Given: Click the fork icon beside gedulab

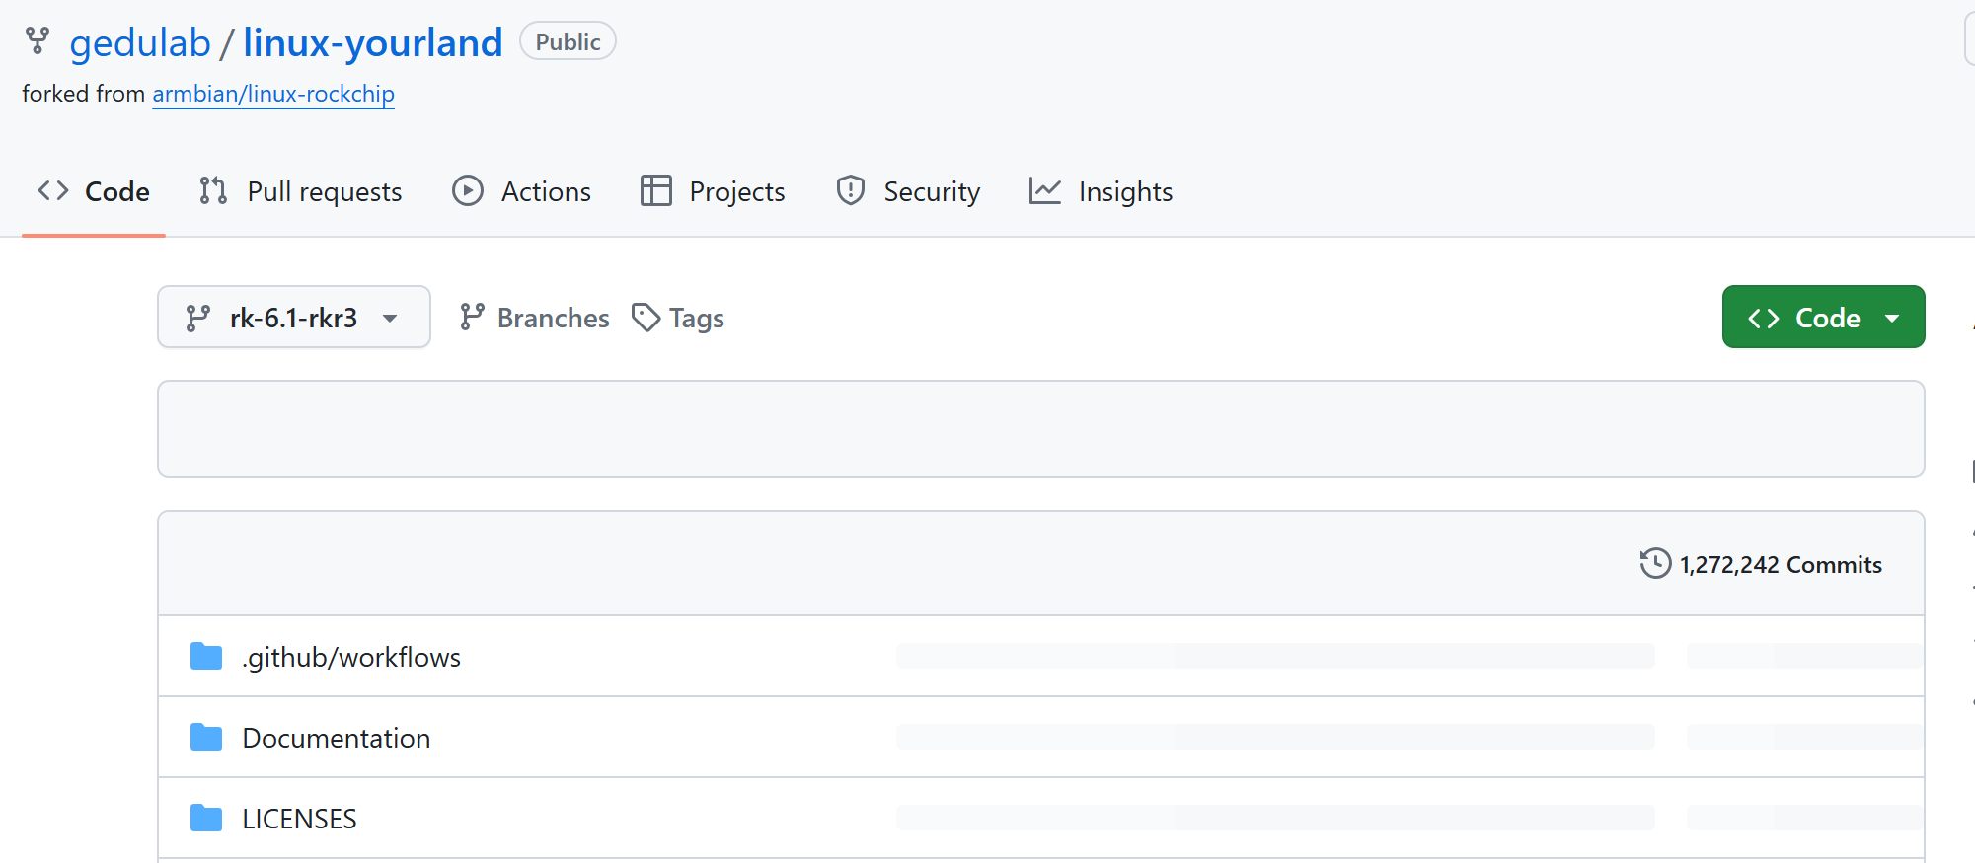Looking at the screenshot, I should pyautogui.click(x=38, y=40).
